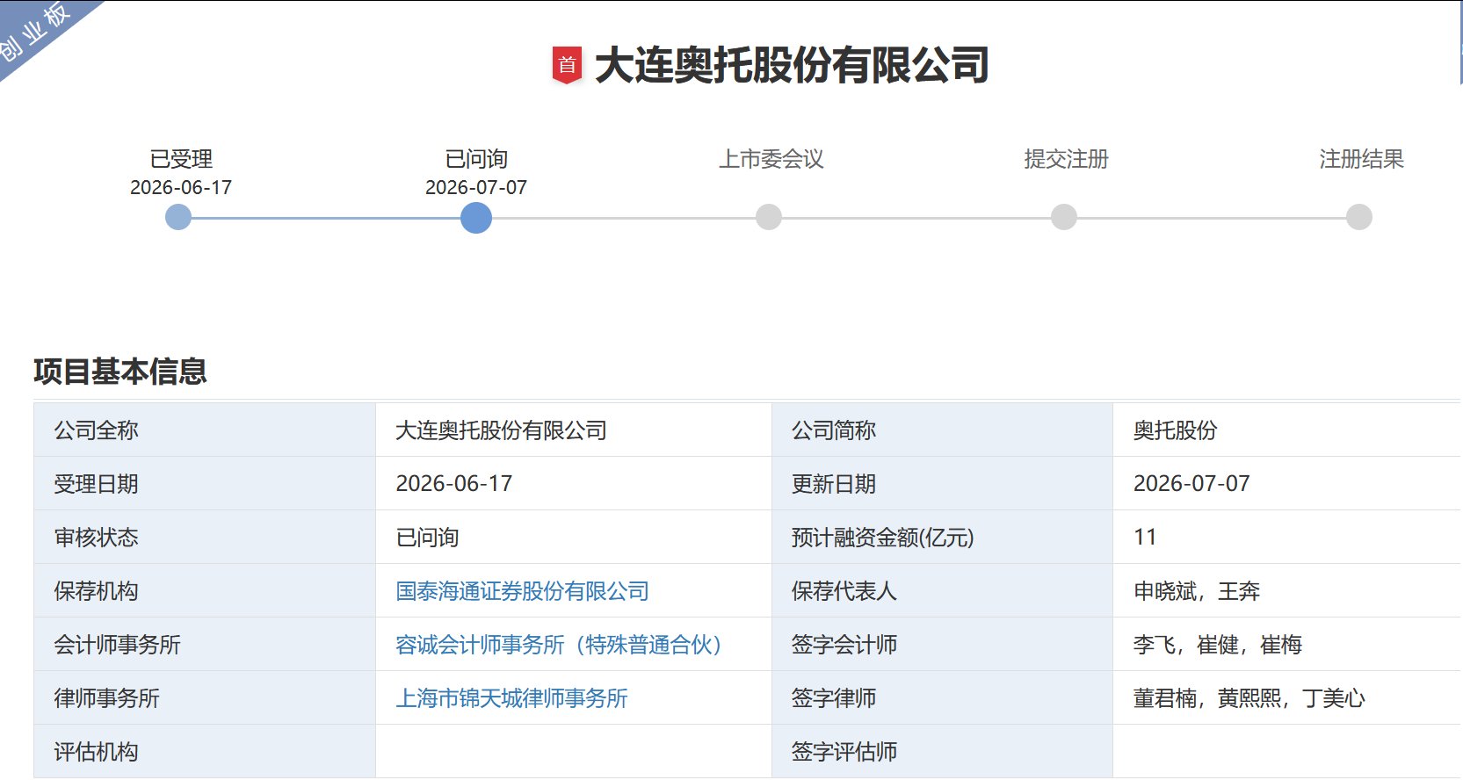Select the 注册结果 timeline node
Screen dimensions: 1463x780
click(1359, 217)
